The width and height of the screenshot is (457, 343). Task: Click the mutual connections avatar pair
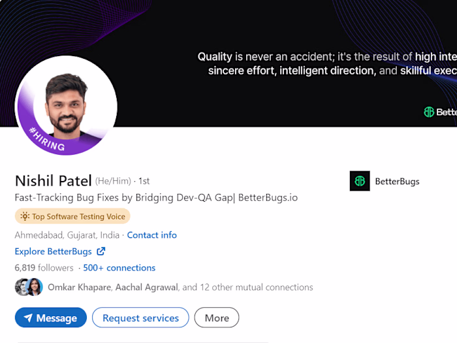point(29,287)
